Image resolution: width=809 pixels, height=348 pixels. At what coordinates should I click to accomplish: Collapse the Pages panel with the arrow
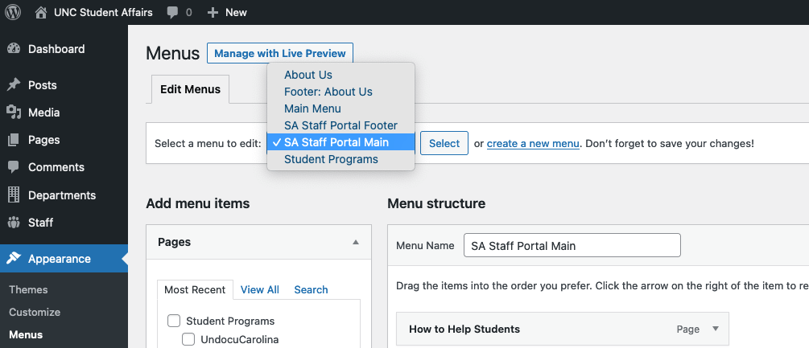[x=356, y=242]
